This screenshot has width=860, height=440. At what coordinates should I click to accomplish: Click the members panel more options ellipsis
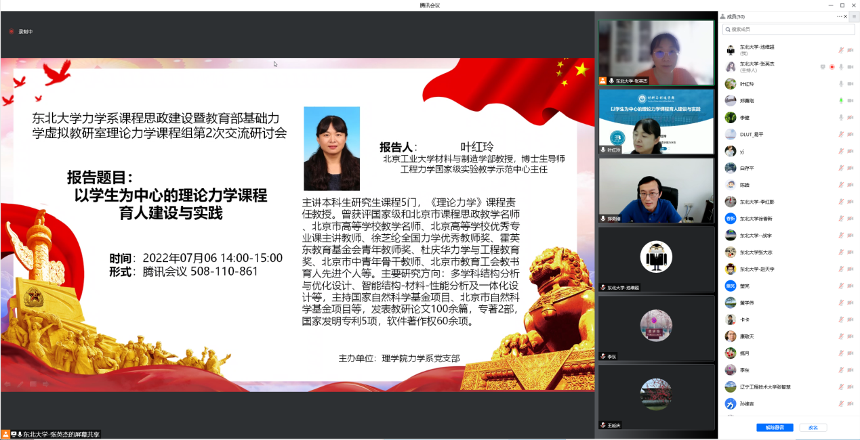click(x=840, y=16)
